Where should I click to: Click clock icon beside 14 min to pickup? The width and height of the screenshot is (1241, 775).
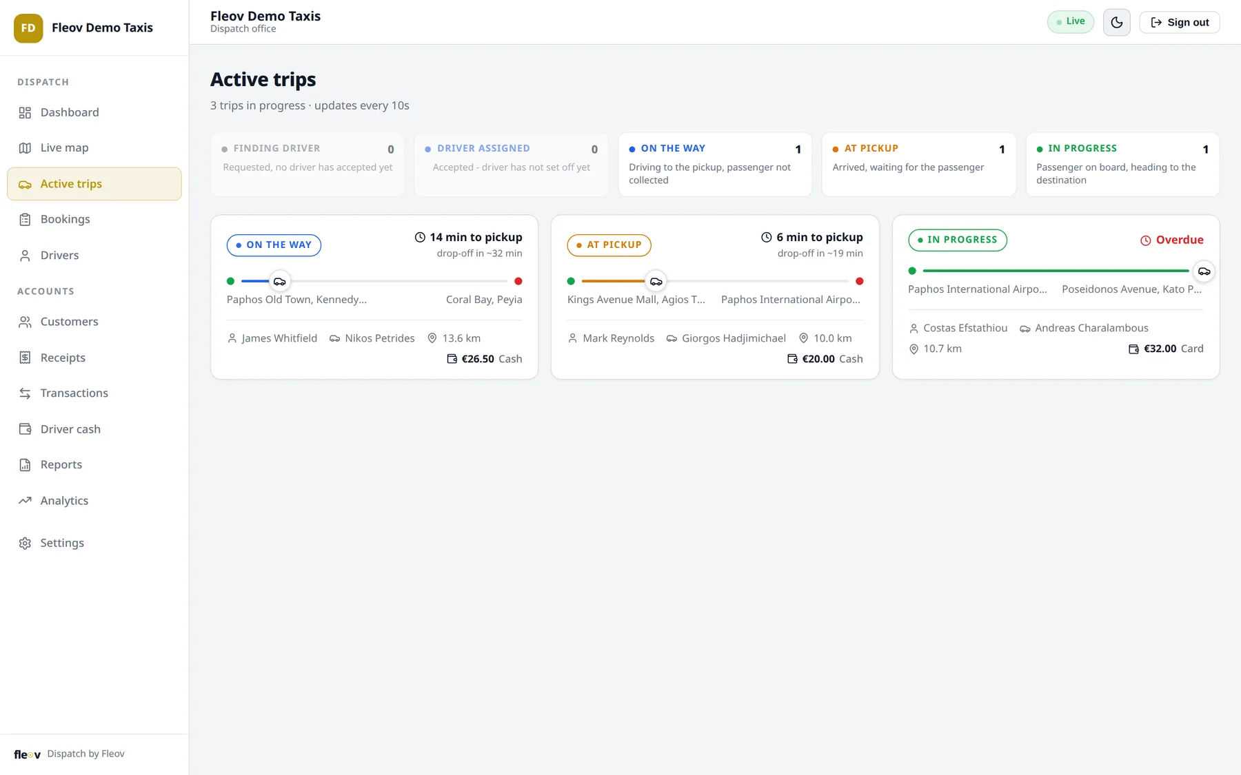pos(420,237)
